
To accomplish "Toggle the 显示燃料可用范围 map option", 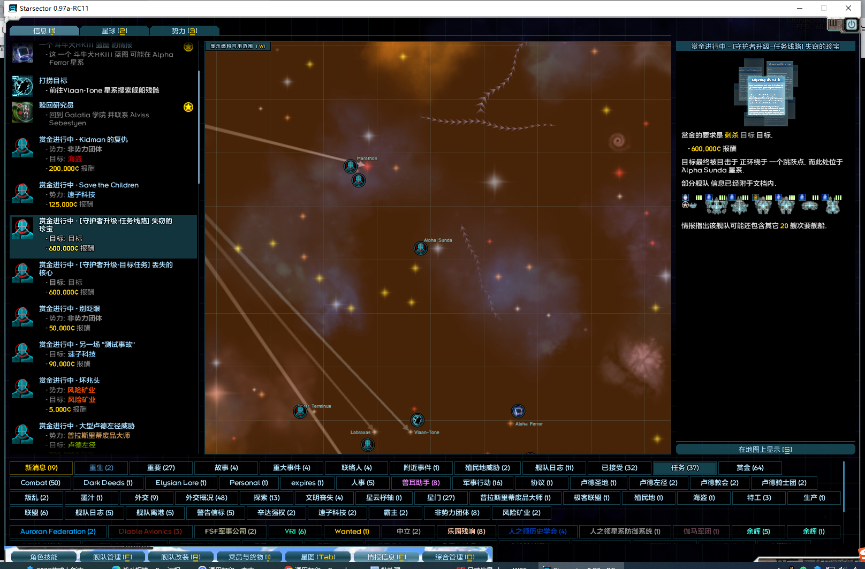I will [238, 47].
